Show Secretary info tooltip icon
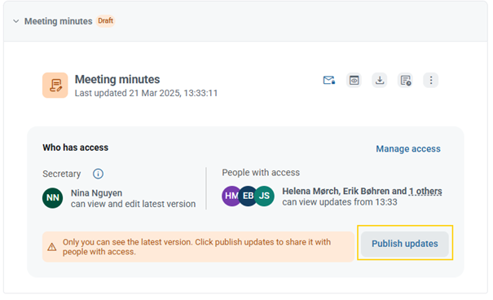Viewport: 493px width, 300px height. (98, 174)
